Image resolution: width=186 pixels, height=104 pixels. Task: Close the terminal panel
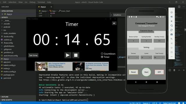(184, 70)
